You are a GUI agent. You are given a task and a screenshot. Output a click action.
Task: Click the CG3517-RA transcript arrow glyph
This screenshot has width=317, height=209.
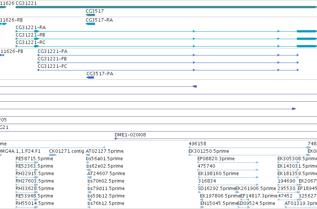coord(91,24)
